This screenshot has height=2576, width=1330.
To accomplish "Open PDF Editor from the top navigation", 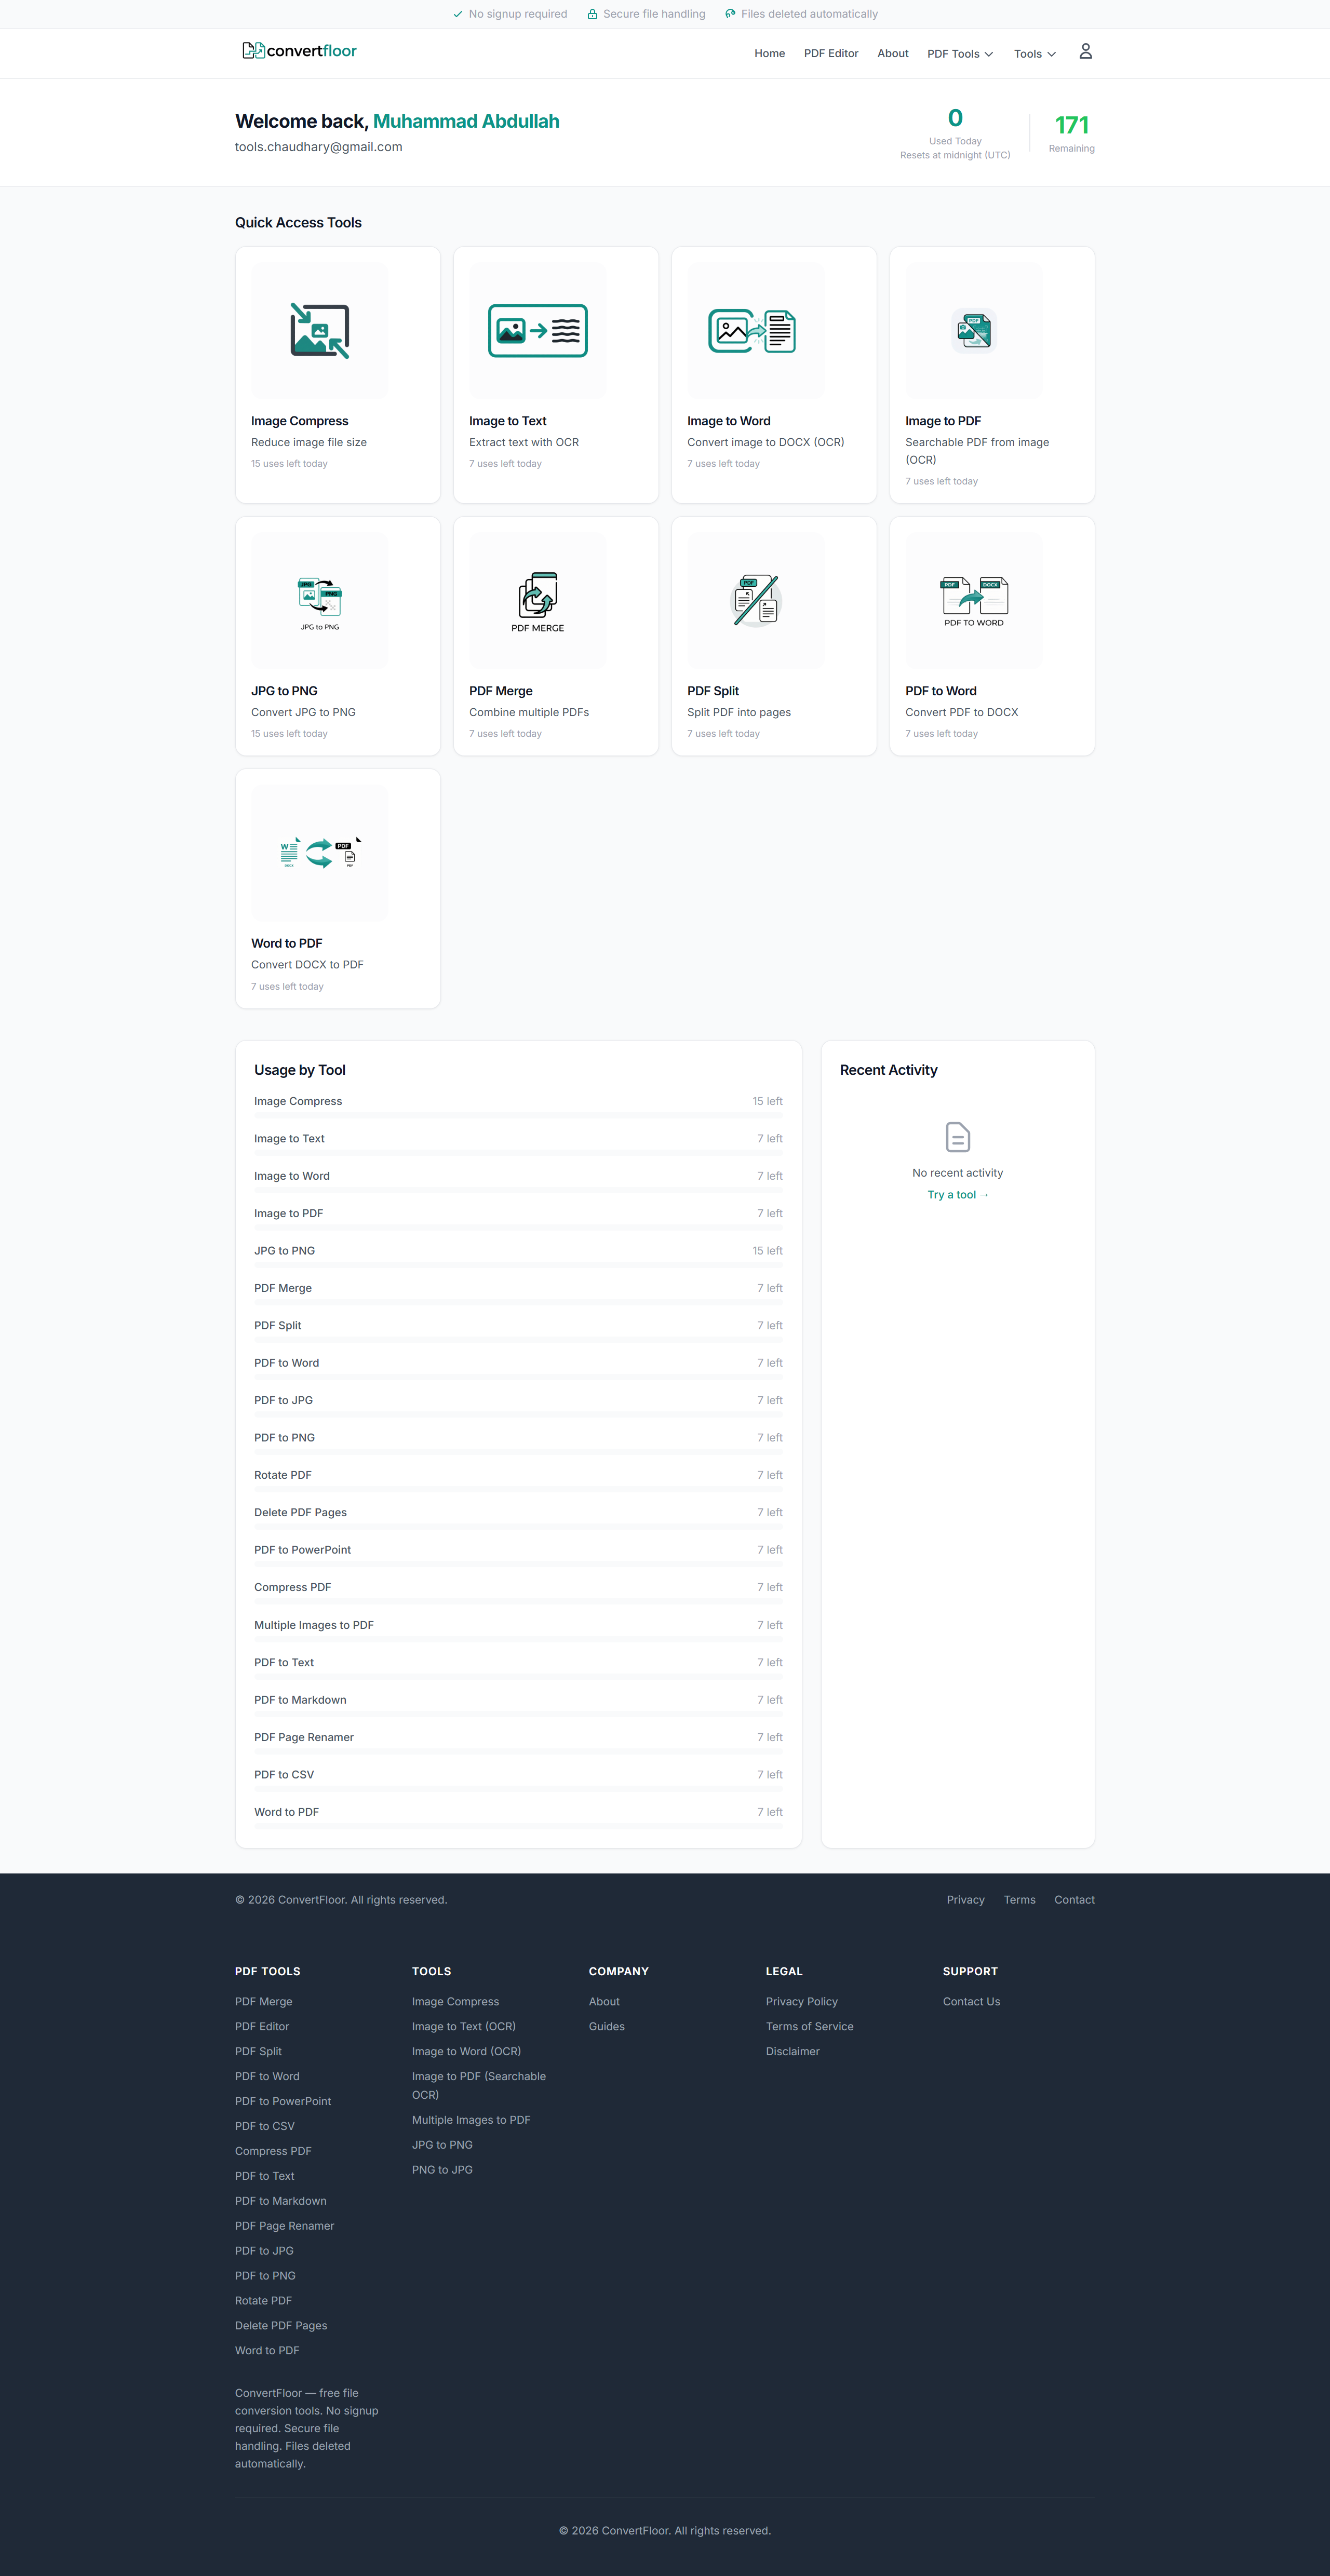I will click(830, 54).
